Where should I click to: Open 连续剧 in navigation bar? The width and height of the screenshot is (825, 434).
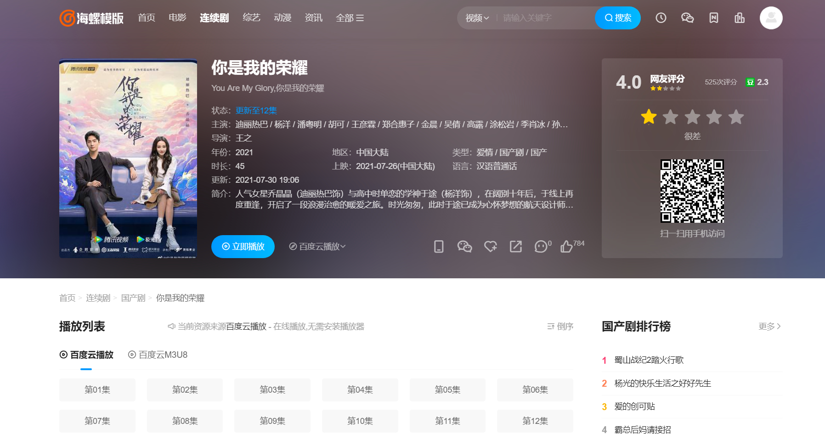[214, 18]
